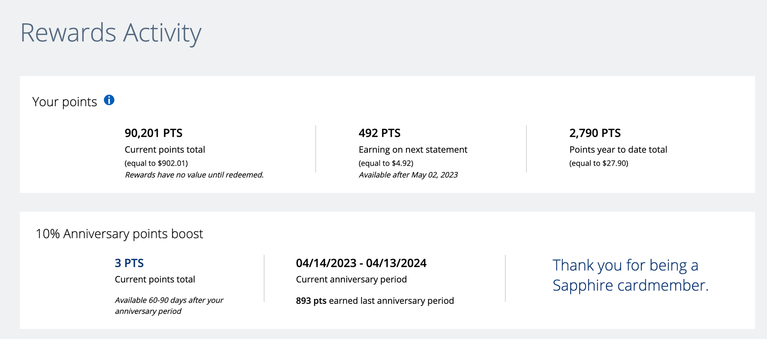Screen dimensions: 767x339
Task: Click the 10% Anniversary points boost heading
Action: click(119, 233)
